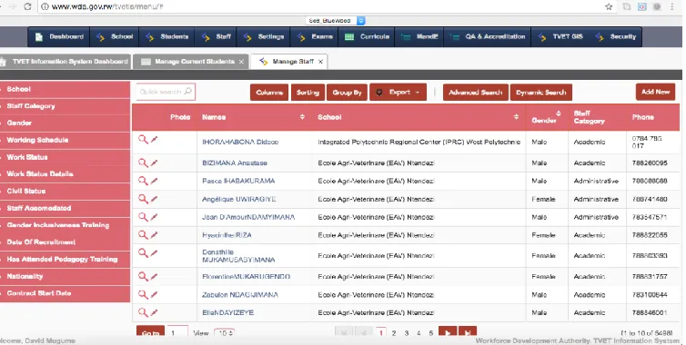Open the Curricula menu
Screen dimensions: 686x345
367,36
